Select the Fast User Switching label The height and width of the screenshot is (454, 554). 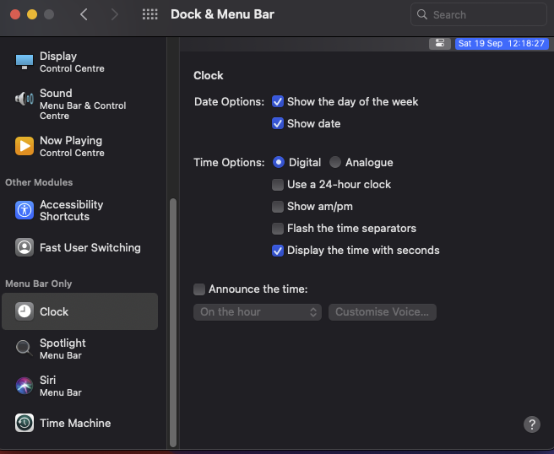pos(90,247)
